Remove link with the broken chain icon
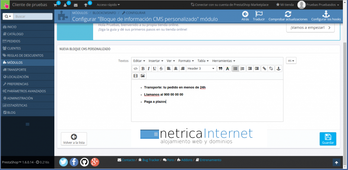This screenshot has height=170, width=348. 271,69
